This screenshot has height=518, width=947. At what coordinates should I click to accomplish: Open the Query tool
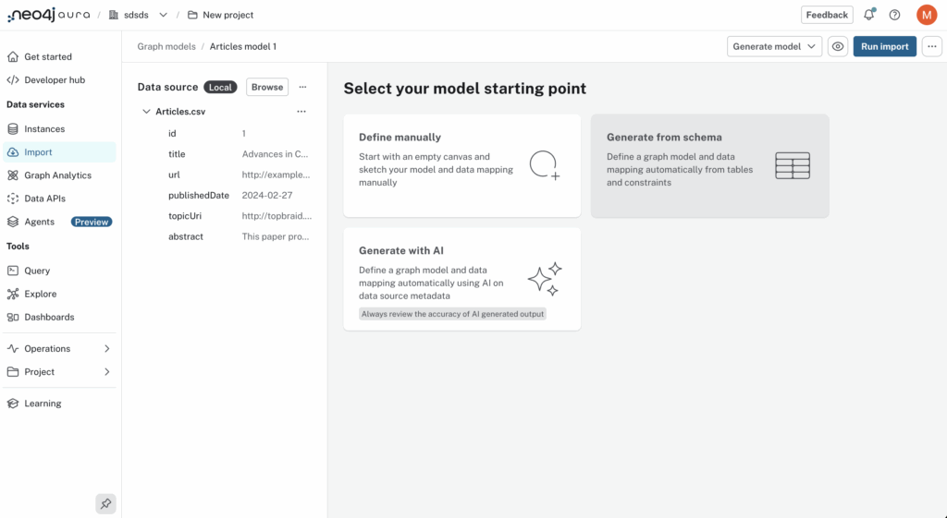(x=37, y=271)
